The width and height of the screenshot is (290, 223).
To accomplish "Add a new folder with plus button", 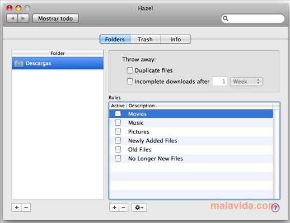I will pyautogui.click(x=17, y=207).
